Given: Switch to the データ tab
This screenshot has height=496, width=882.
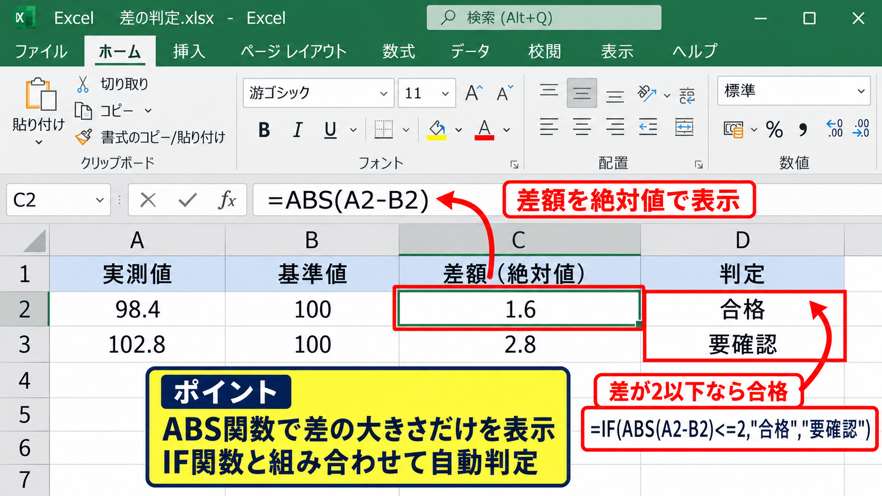Looking at the screenshot, I should 470,51.
